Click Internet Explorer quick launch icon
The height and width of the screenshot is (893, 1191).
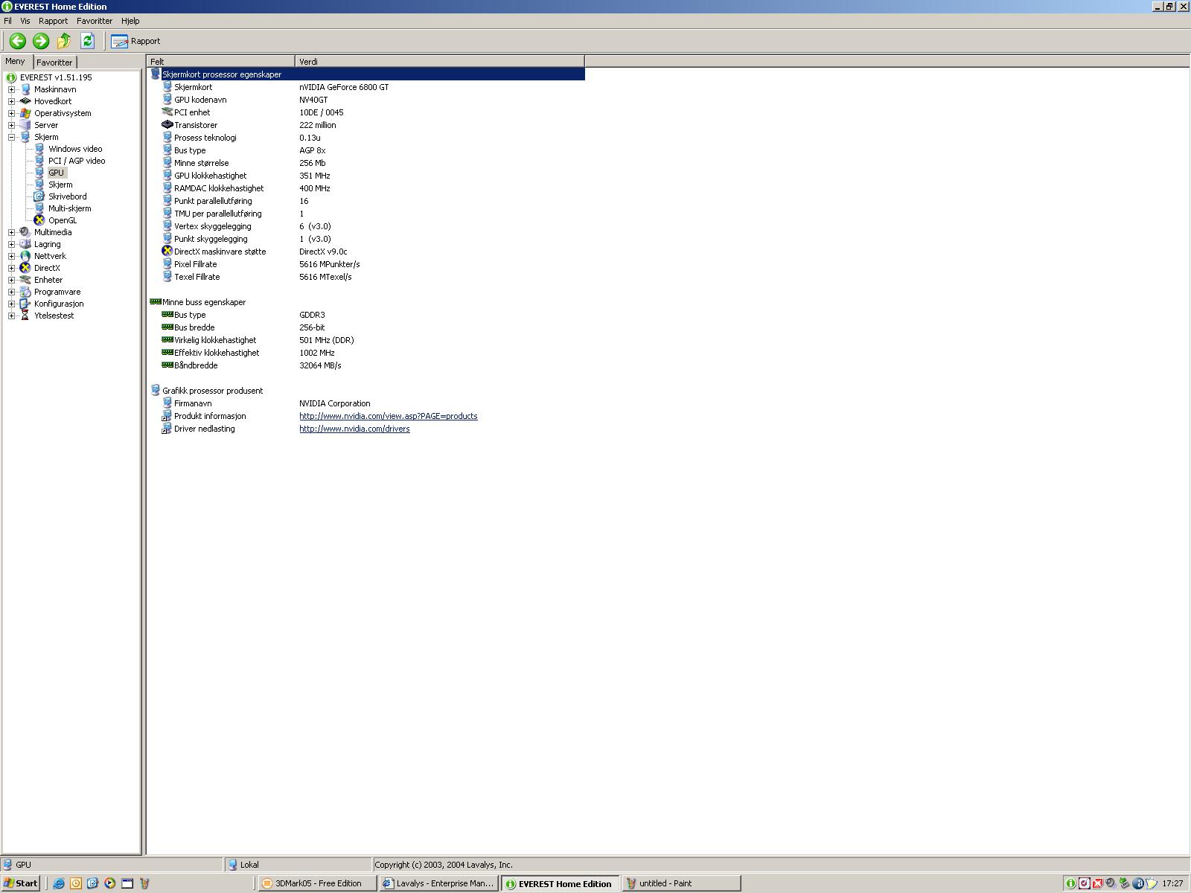coord(58,883)
